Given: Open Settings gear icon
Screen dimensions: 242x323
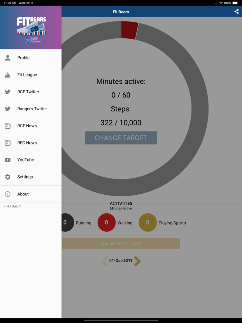Looking at the screenshot, I should (x=8, y=177).
